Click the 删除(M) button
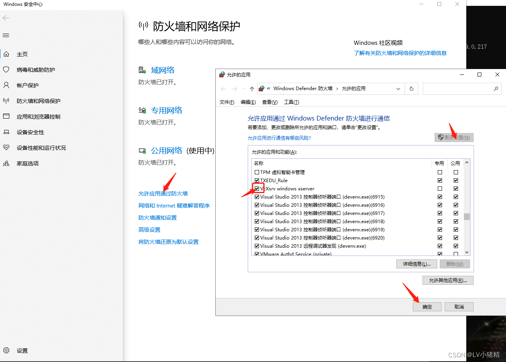Screen dimensions: 506x362 455,264
